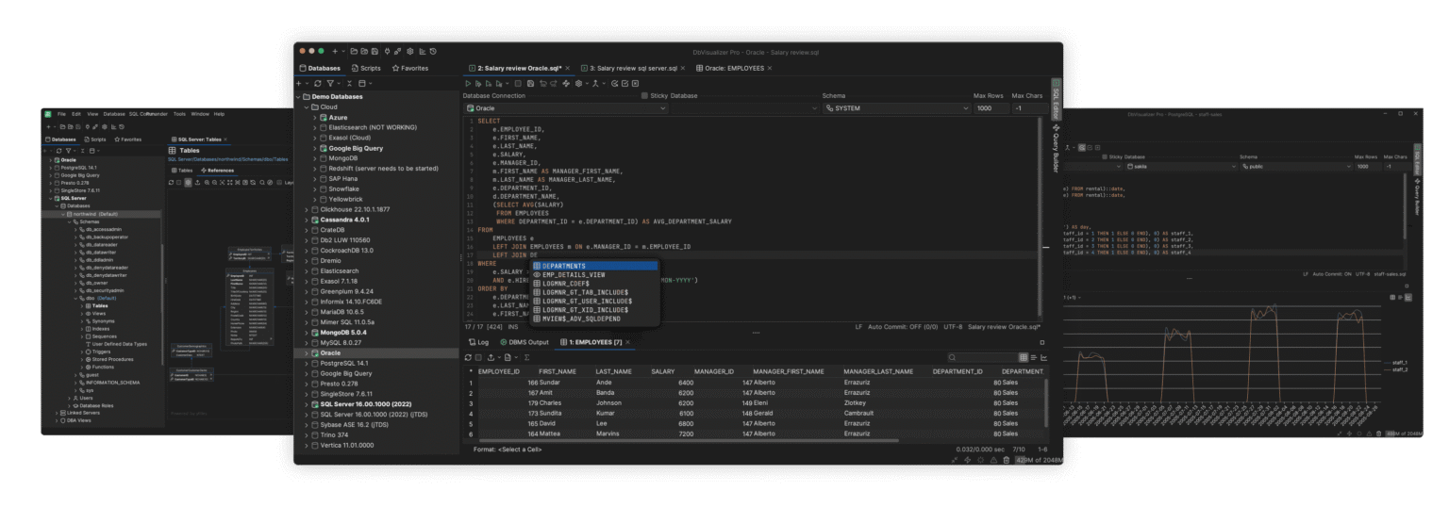Open the DBMS Output tab

tap(525, 342)
